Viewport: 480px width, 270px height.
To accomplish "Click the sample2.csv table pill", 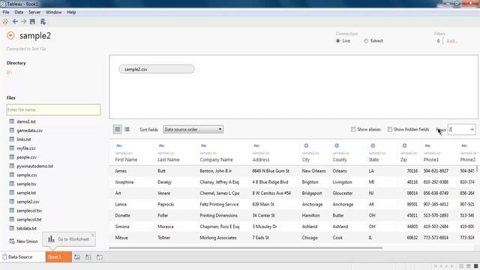I will [157, 69].
